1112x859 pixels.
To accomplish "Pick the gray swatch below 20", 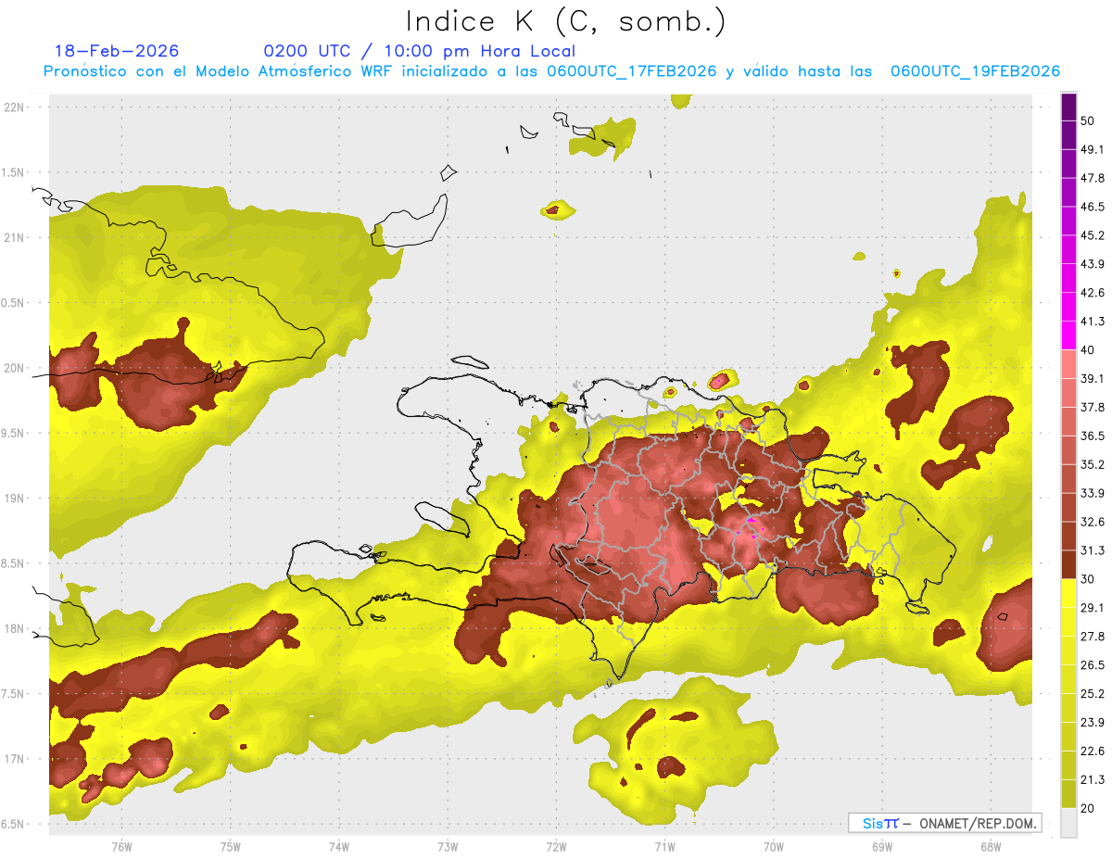I will pos(1069,823).
